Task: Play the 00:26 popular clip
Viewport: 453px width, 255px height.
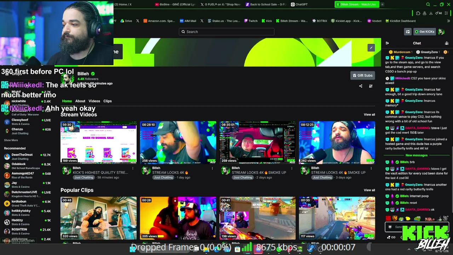Action: 178,218
